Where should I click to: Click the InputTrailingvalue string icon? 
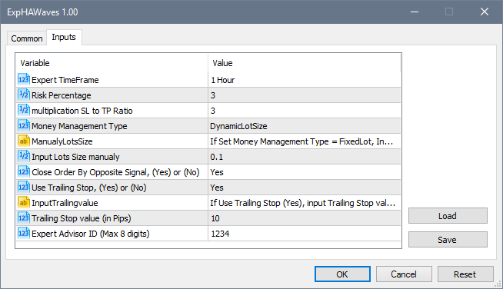click(24, 203)
